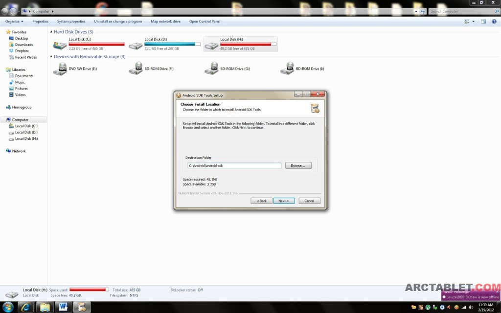Click the taskbar clock
This screenshot has width=501, height=313.
(x=486, y=307)
